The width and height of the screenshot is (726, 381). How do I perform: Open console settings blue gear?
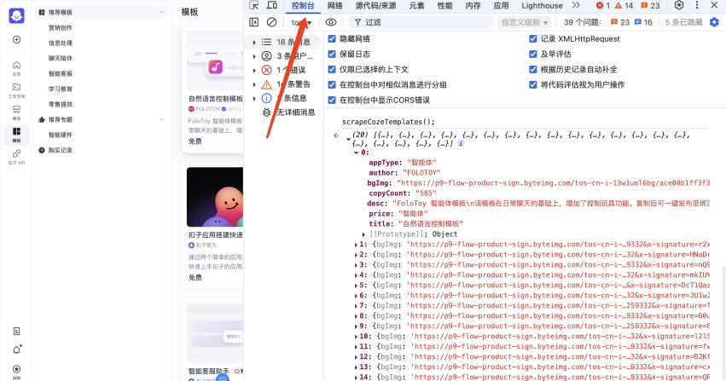point(714,22)
